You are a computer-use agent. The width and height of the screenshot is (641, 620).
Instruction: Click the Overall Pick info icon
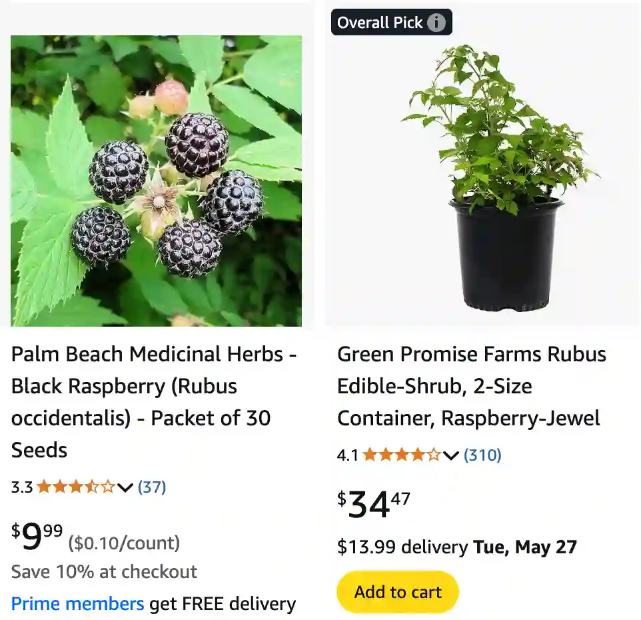click(438, 22)
